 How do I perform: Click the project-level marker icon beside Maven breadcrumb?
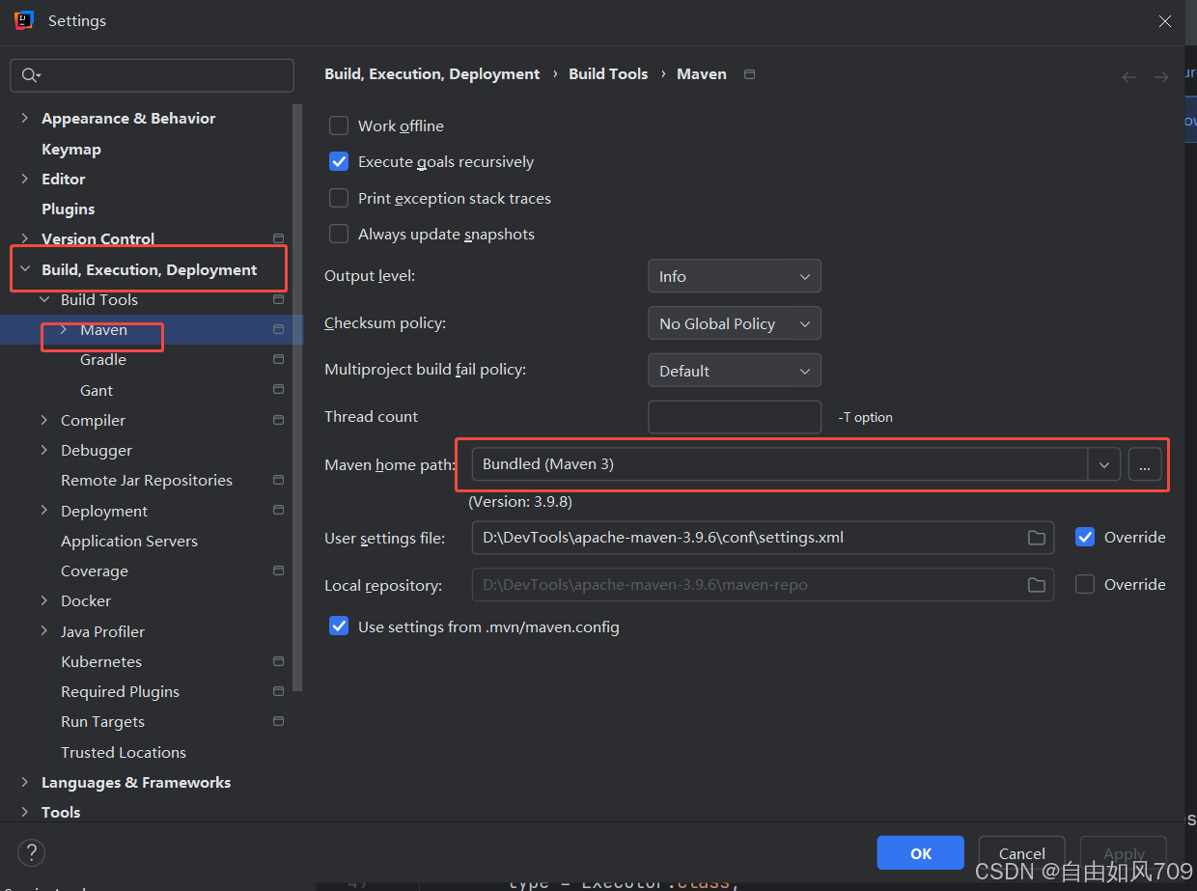tap(750, 74)
